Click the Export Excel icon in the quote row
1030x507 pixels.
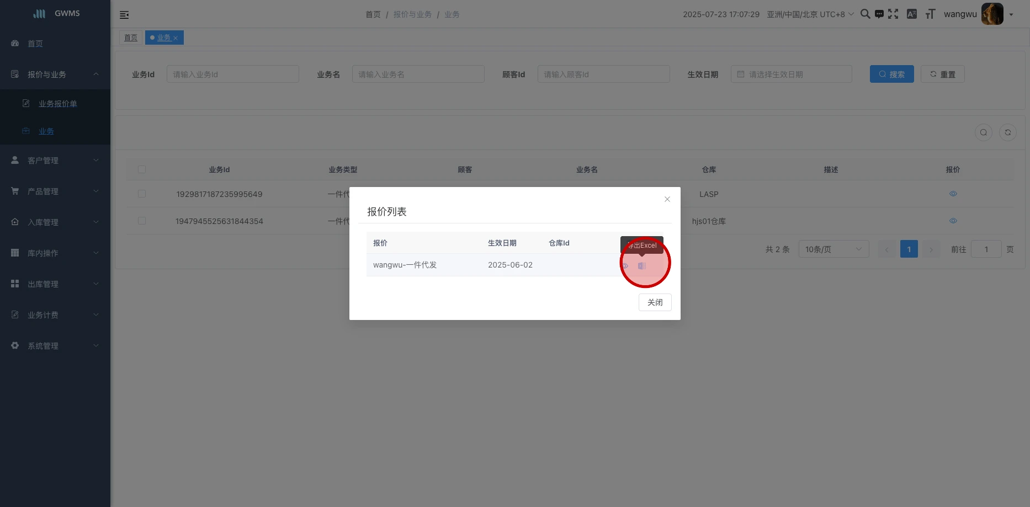641,266
